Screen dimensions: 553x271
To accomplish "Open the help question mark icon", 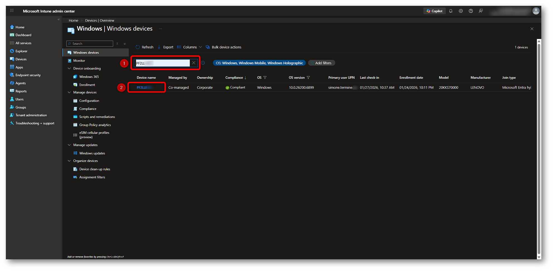I will (471, 11).
